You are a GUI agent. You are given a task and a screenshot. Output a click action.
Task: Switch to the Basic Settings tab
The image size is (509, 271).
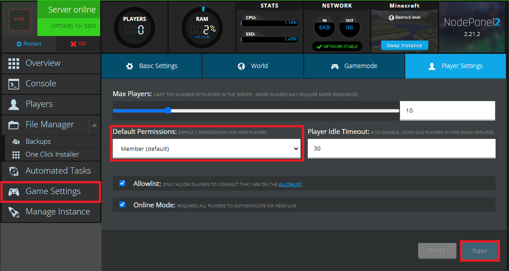point(151,66)
